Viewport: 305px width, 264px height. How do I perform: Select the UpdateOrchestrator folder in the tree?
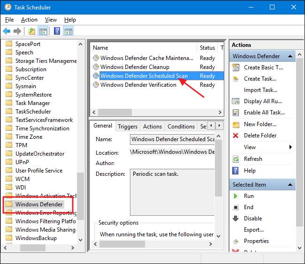40,154
